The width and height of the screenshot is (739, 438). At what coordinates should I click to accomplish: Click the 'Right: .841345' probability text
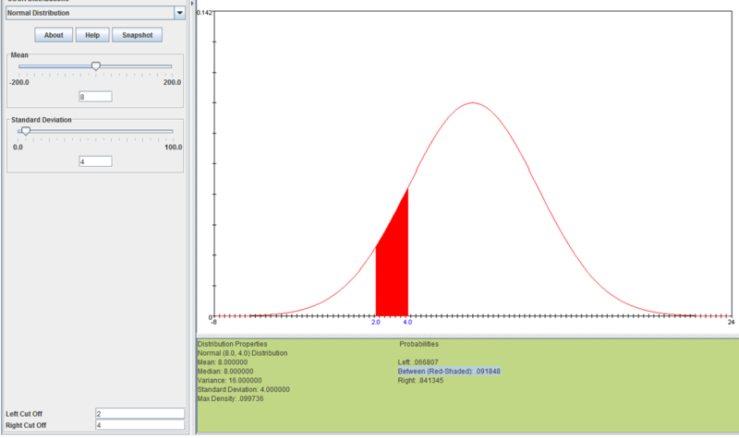(x=420, y=380)
